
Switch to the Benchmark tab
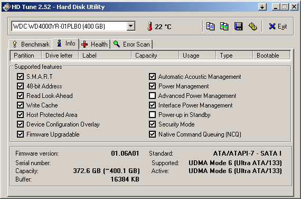(x=31, y=44)
